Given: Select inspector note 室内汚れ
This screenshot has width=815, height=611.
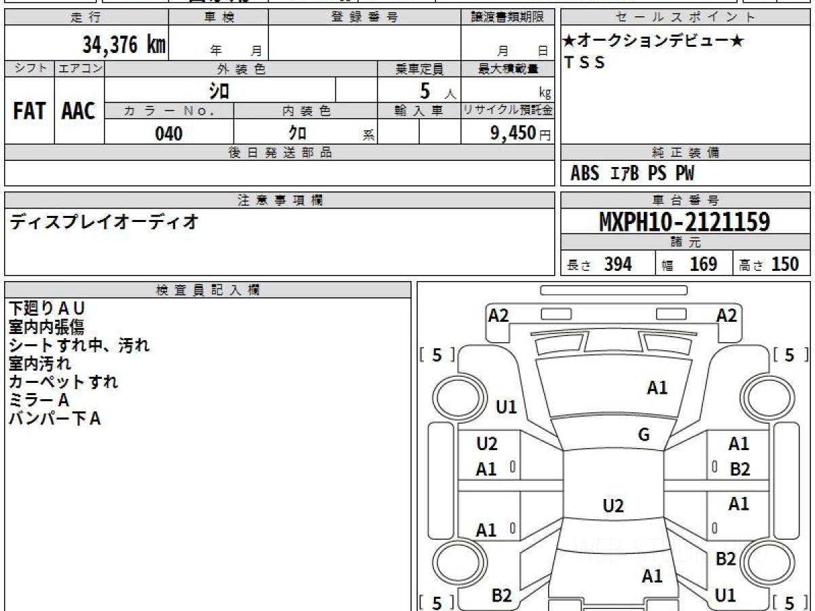Looking at the screenshot, I should (40, 364).
